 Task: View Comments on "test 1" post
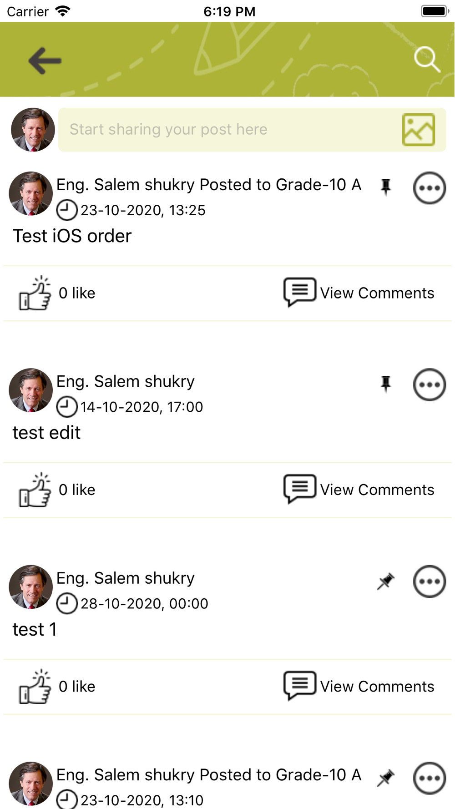coord(377,686)
